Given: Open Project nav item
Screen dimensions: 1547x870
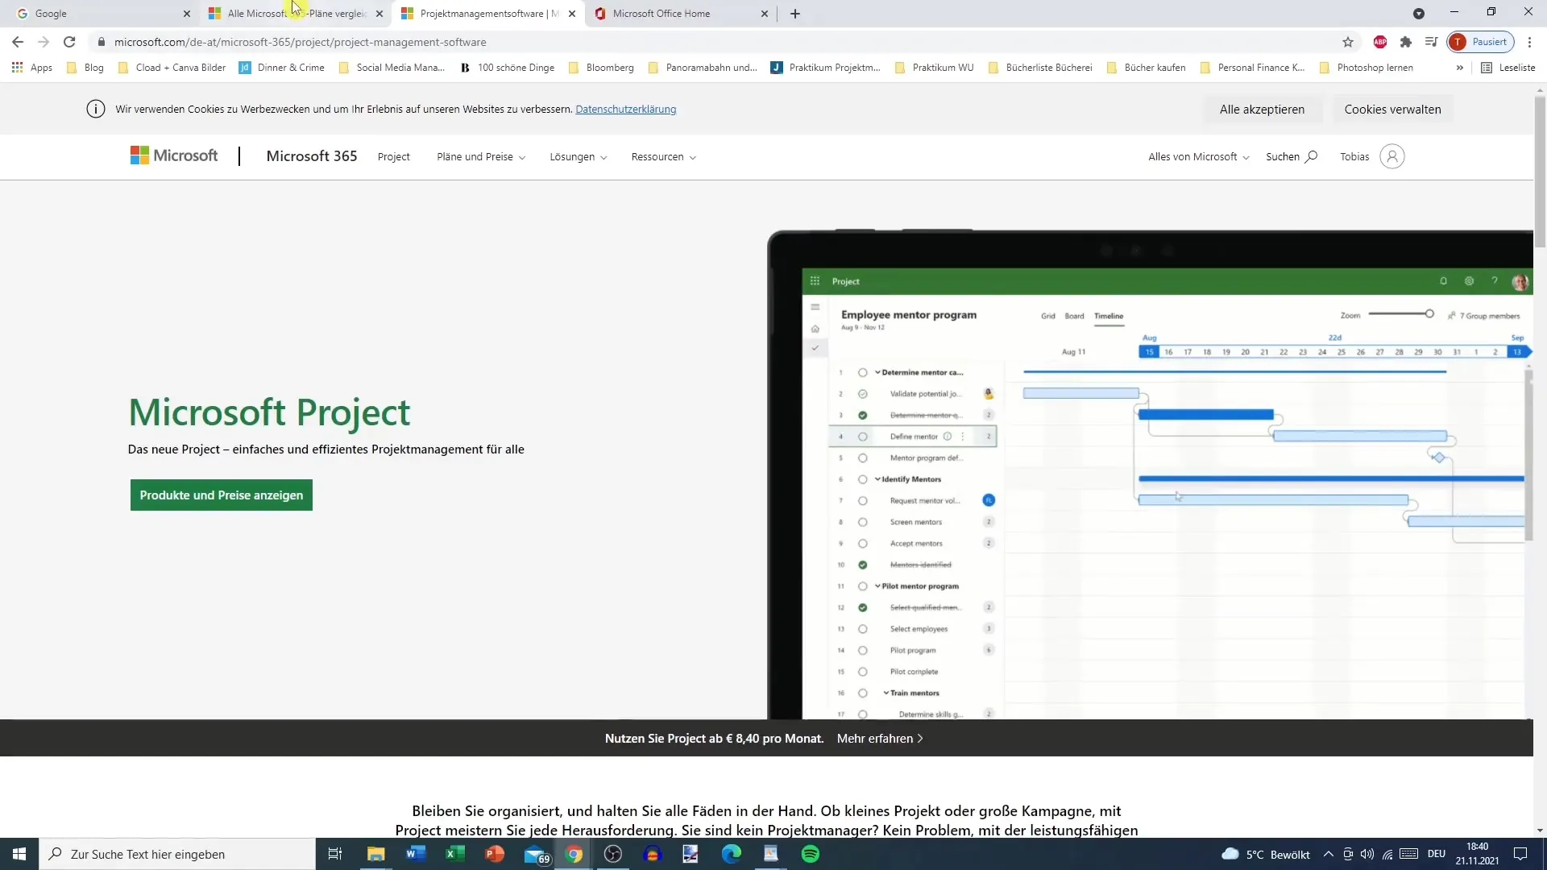Looking at the screenshot, I should pyautogui.click(x=393, y=157).
